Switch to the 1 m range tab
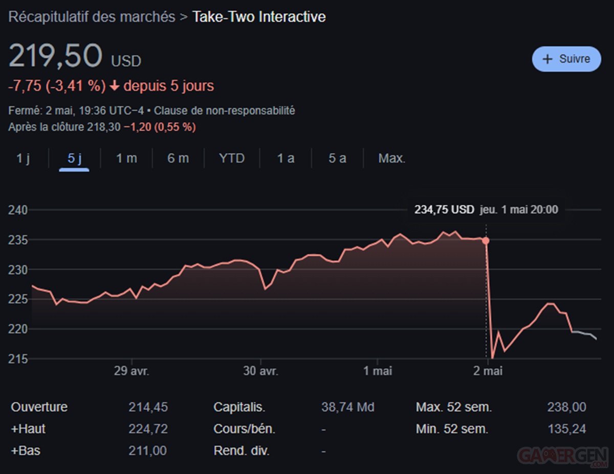This screenshot has height=474, width=614. point(126,158)
